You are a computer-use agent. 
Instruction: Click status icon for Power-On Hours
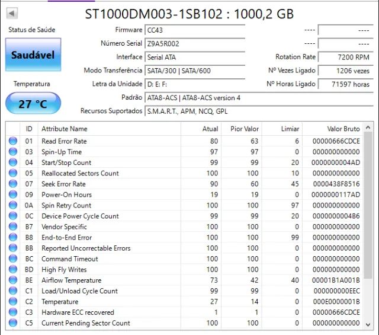pyautogui.click(x=13, y=194)
